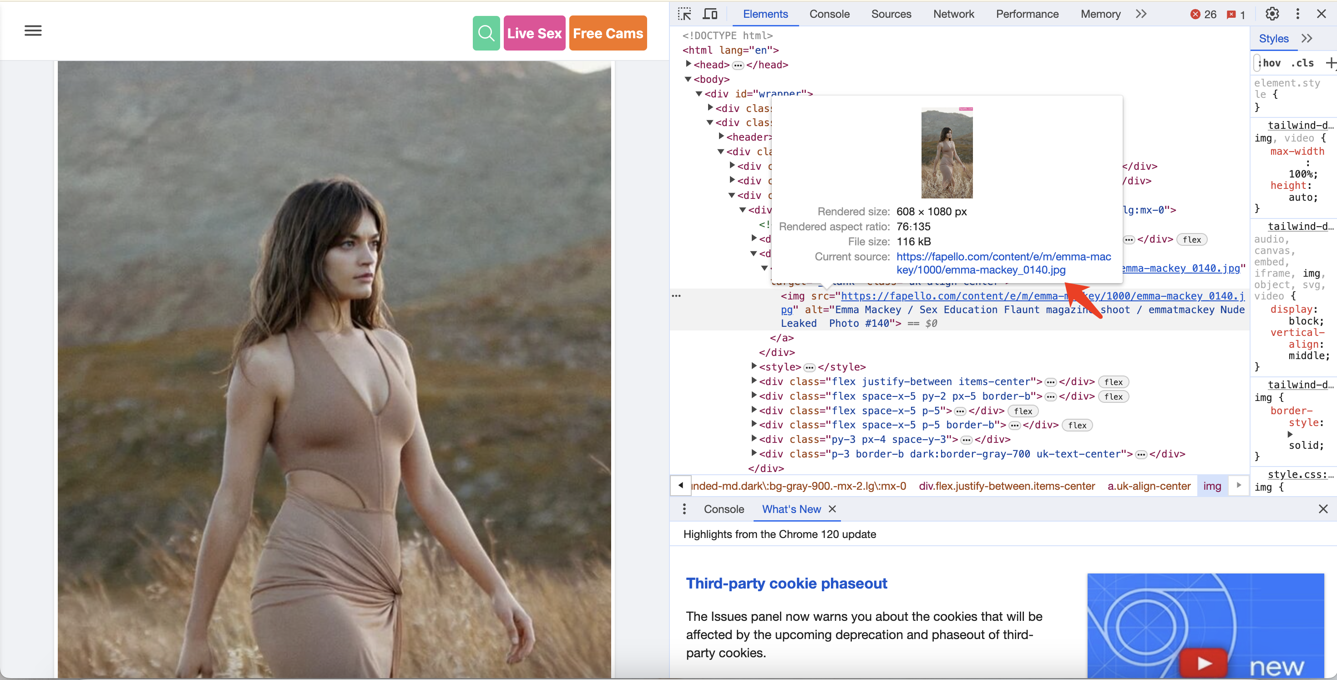Click the device toolbar toggle icon

710,14
